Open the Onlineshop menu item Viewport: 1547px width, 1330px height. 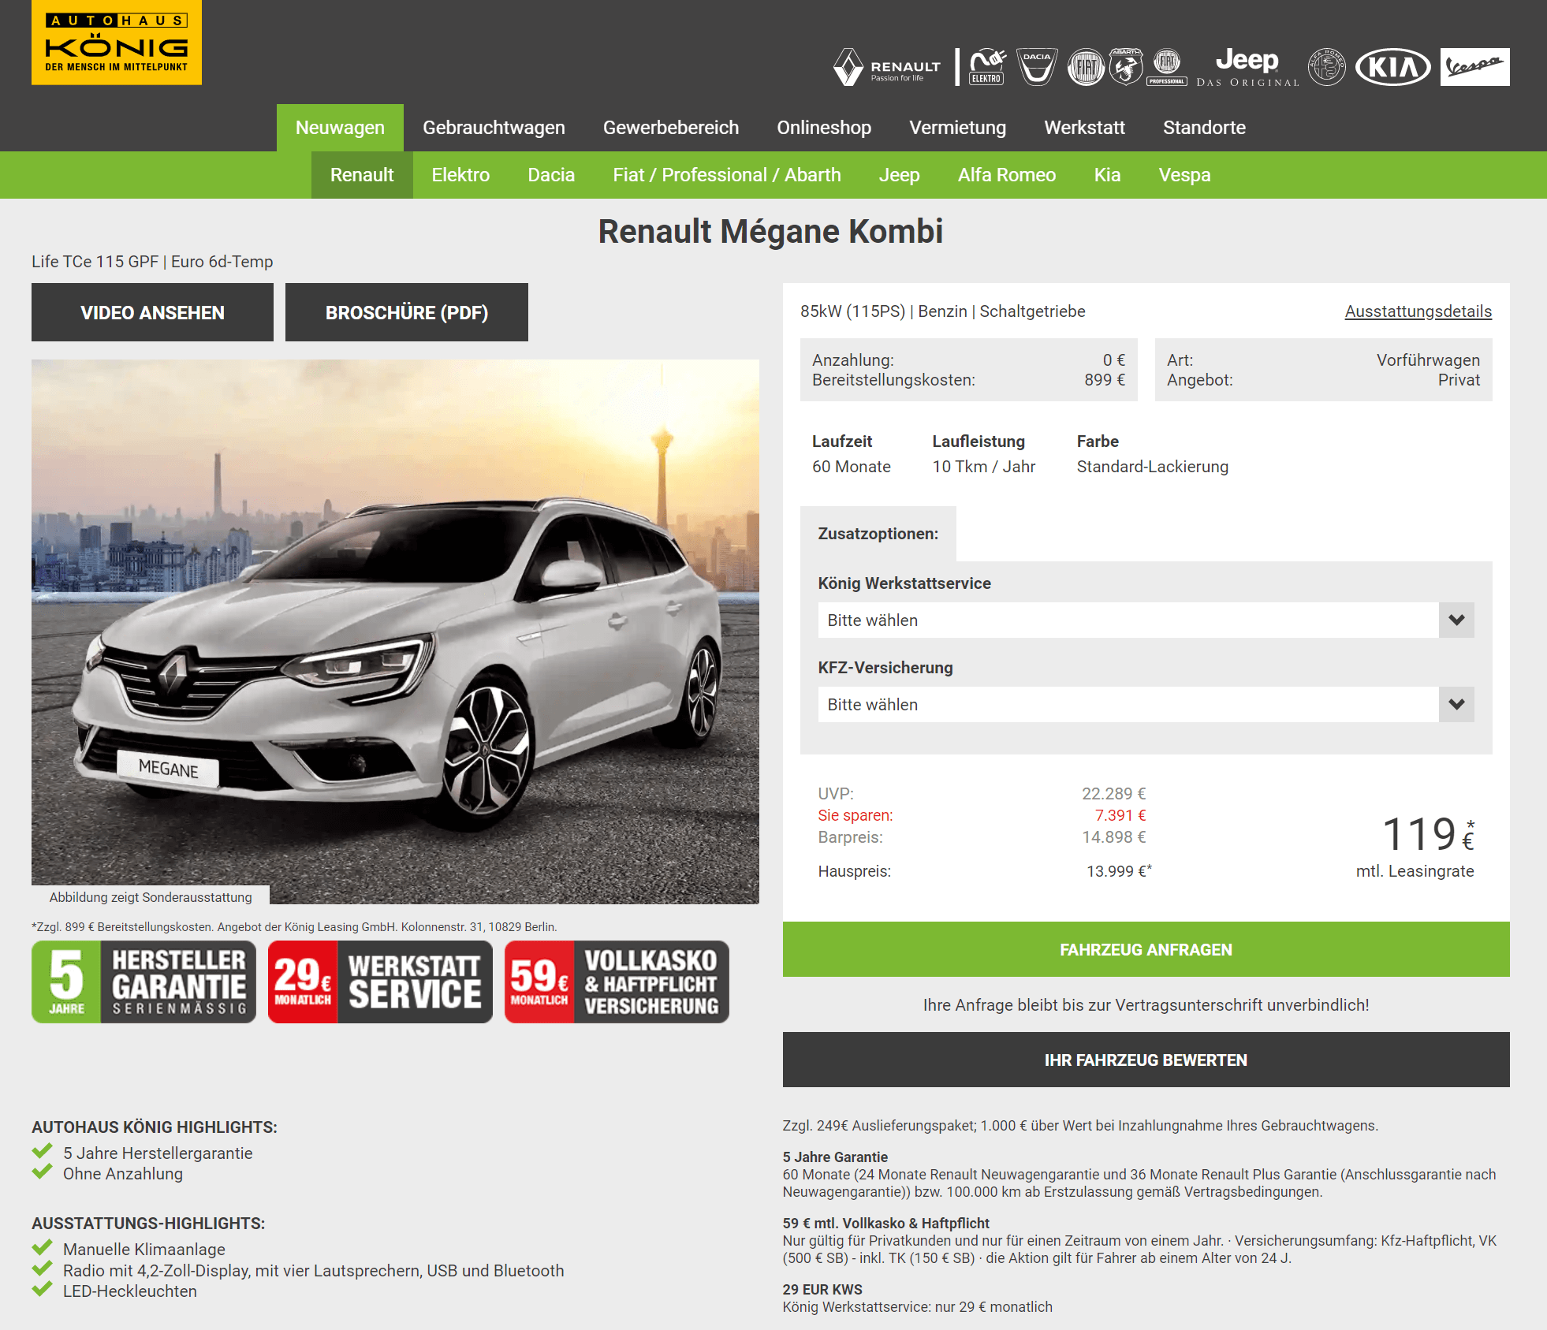coord(824,128)
